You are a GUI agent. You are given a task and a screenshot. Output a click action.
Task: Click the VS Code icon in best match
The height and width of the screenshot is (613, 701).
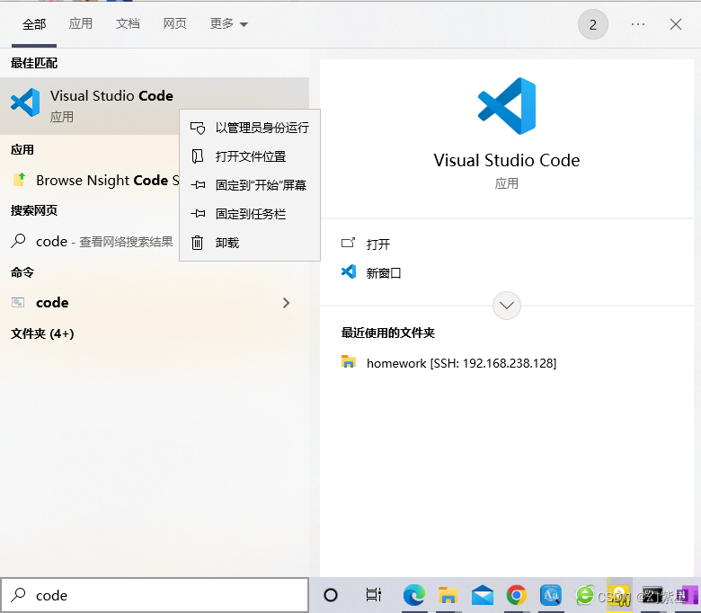tap(25, 102)
